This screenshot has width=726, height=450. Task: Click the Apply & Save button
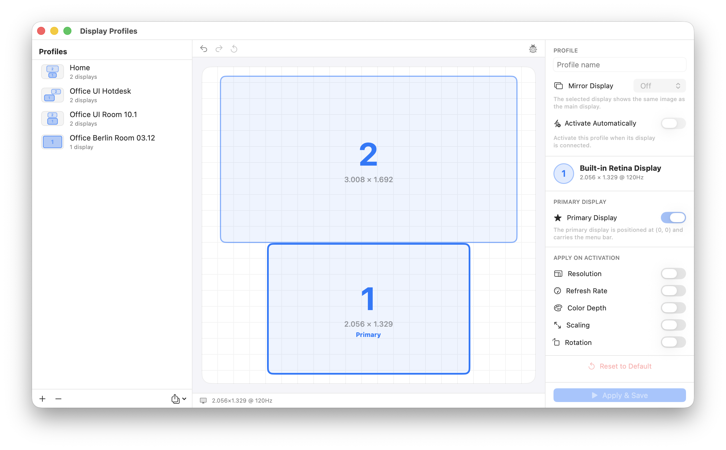click(x=619, y=395)
